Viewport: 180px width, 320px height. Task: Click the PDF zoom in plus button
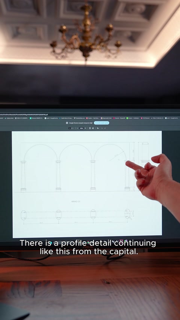(x=85, y=128)
